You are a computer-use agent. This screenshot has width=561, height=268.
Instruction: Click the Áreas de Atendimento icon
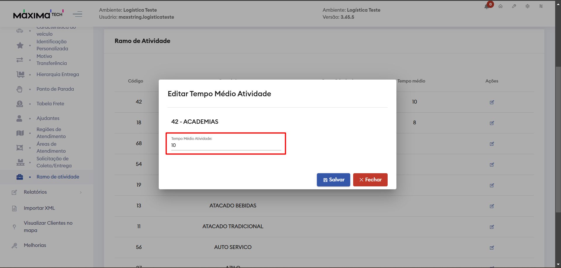point(20,148)
